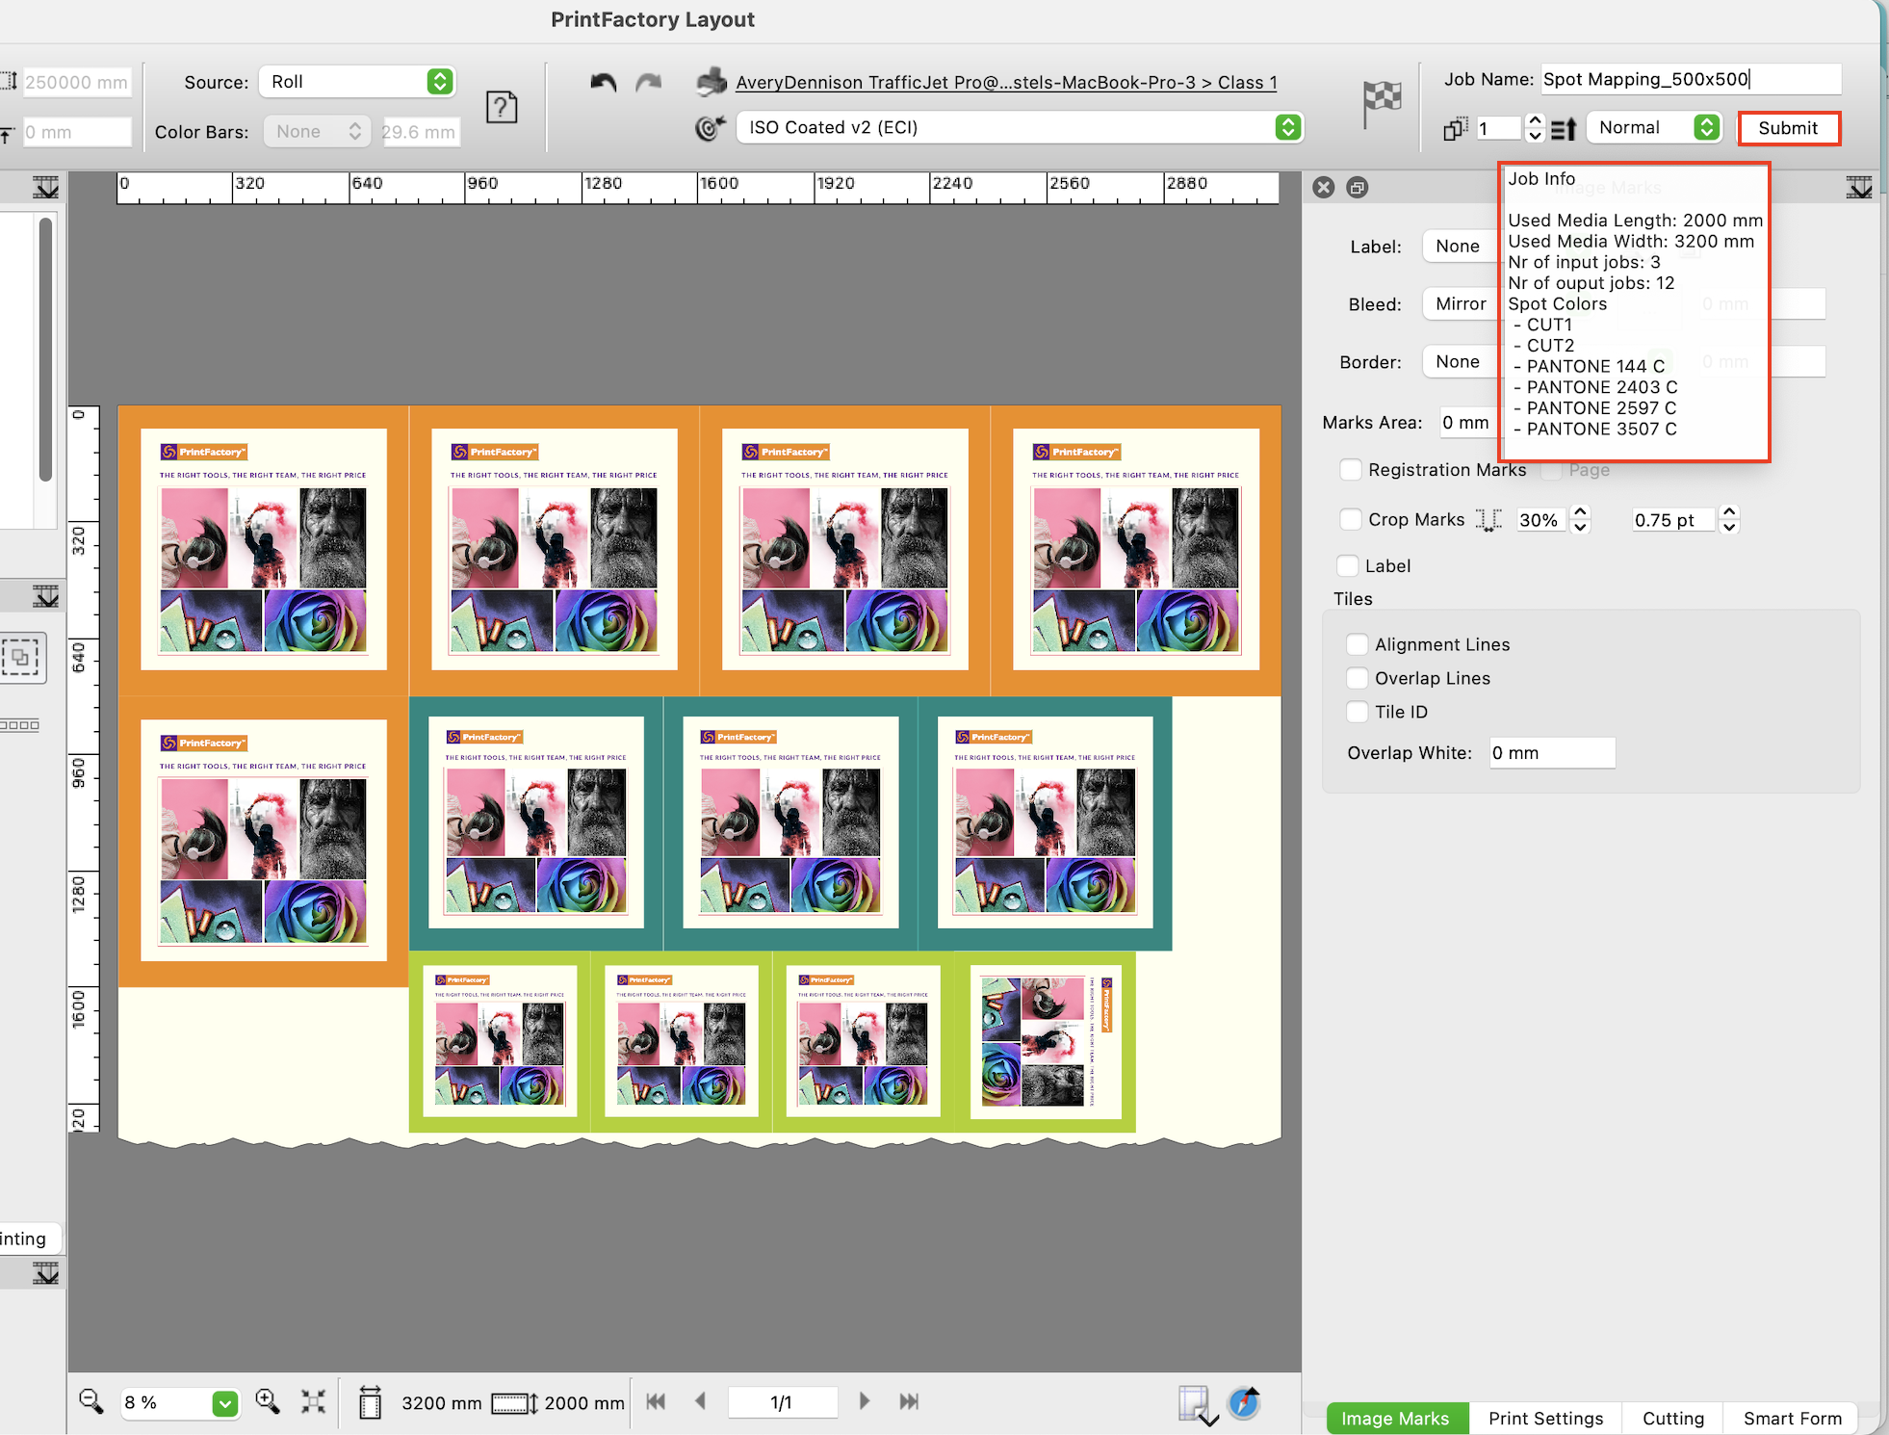The image size is (1889, 1435).
Task: Close the marks panel with X icon
Action: coord(1324,188)
